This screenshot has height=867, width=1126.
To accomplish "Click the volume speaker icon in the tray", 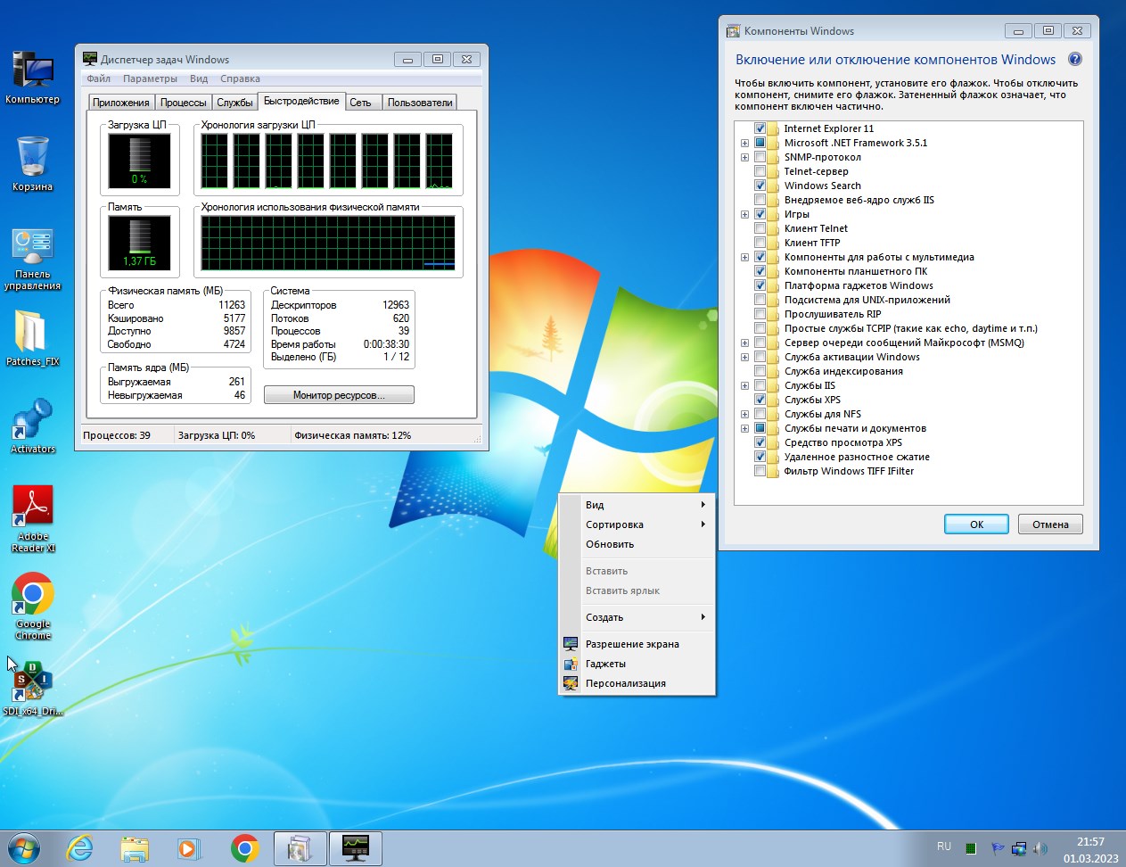I will click(x=1040, y=846).
